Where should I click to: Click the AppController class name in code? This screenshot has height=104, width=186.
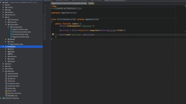coord(92,19)
